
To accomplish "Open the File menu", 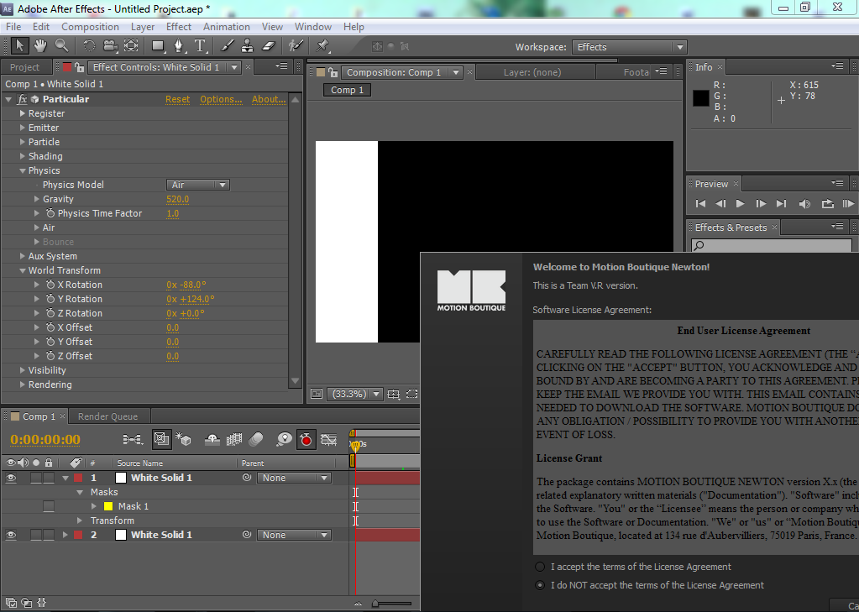I will (x=13, y=26).
